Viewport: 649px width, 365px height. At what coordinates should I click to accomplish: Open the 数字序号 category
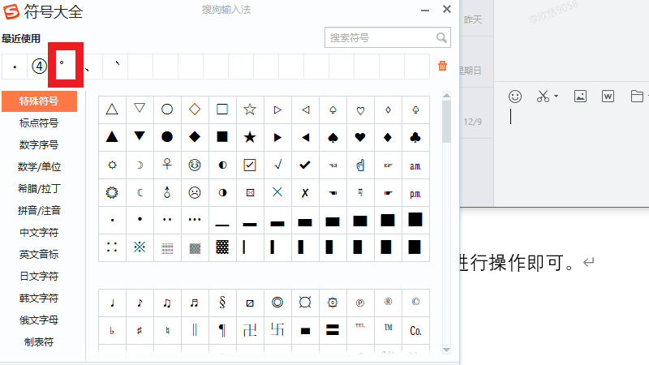(x=39, y=145)
